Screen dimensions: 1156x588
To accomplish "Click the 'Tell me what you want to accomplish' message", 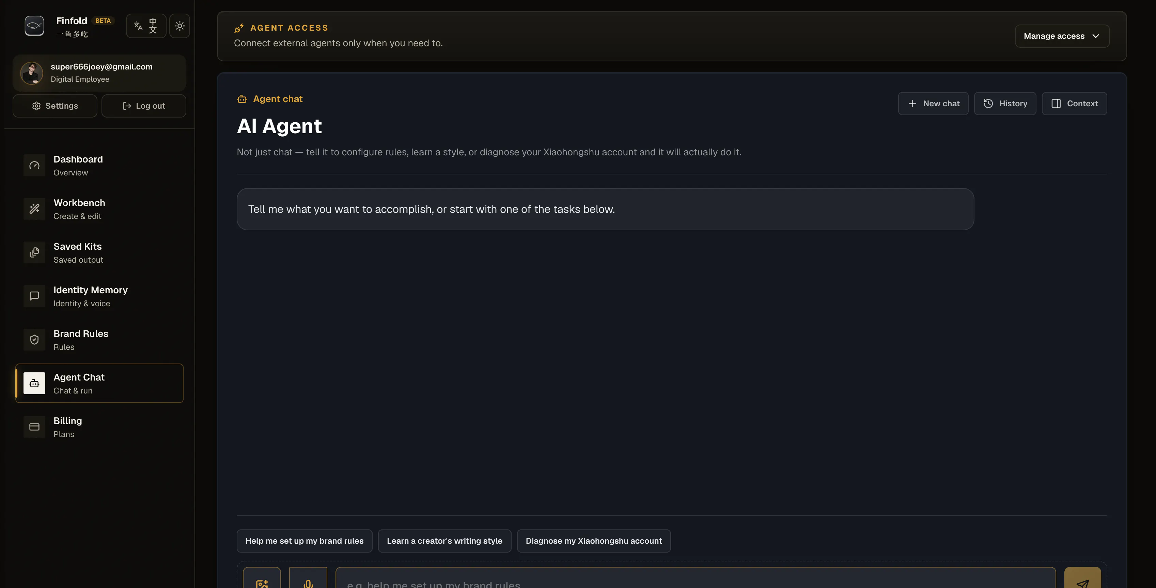I will pos(605,209).
